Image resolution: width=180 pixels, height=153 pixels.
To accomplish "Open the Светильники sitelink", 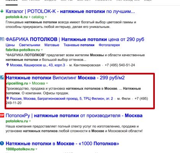I will tap(29, 45).
